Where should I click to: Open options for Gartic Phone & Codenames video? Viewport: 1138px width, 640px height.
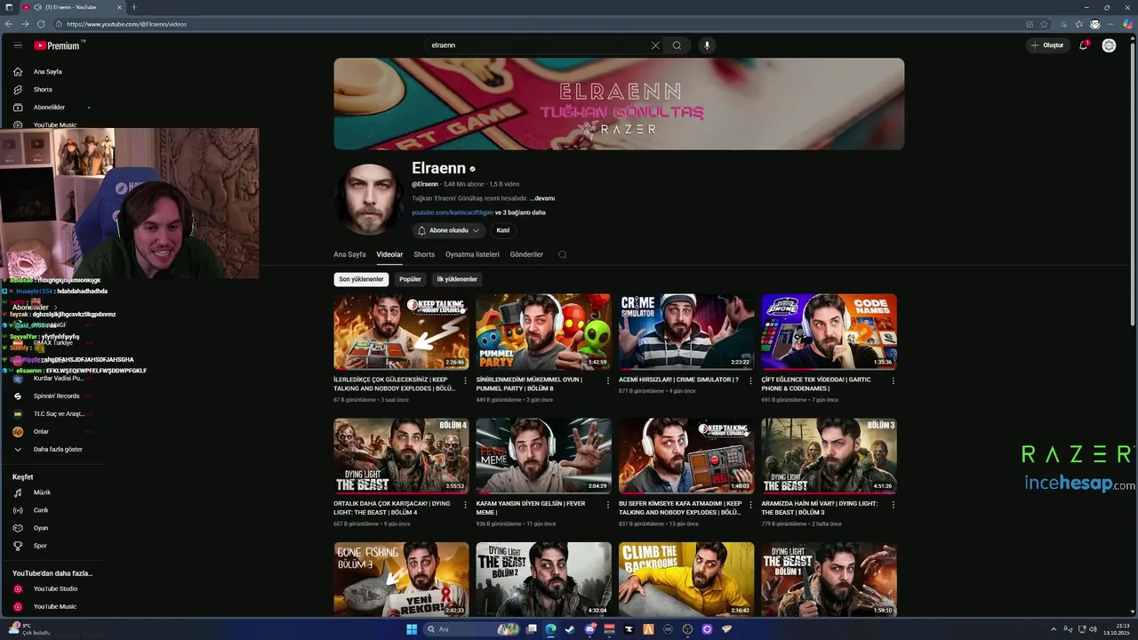pyautogui.click(x=894, y=380)
